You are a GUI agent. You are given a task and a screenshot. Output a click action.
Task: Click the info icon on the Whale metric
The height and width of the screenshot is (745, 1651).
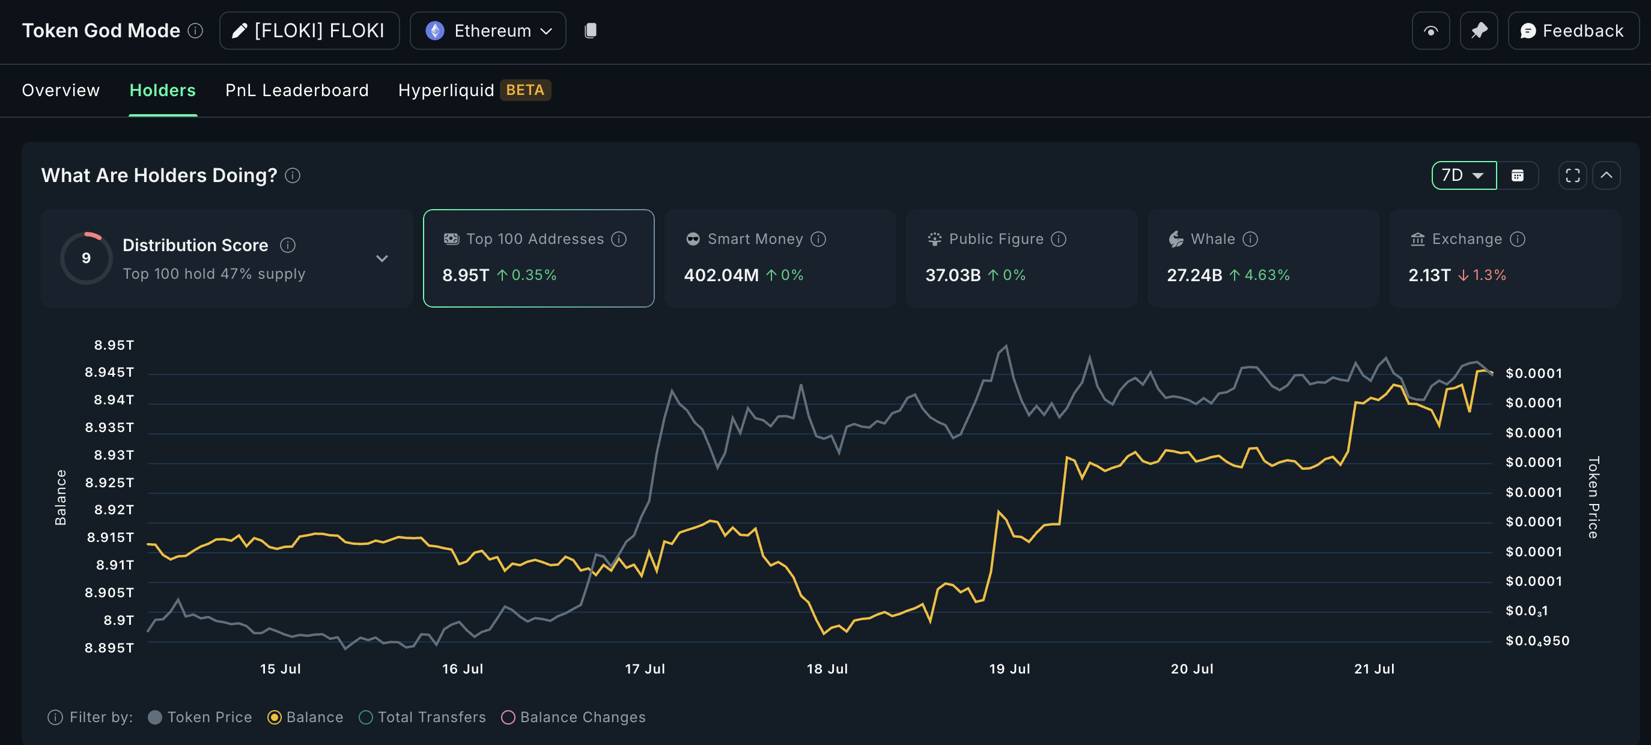click(1249, 239)
